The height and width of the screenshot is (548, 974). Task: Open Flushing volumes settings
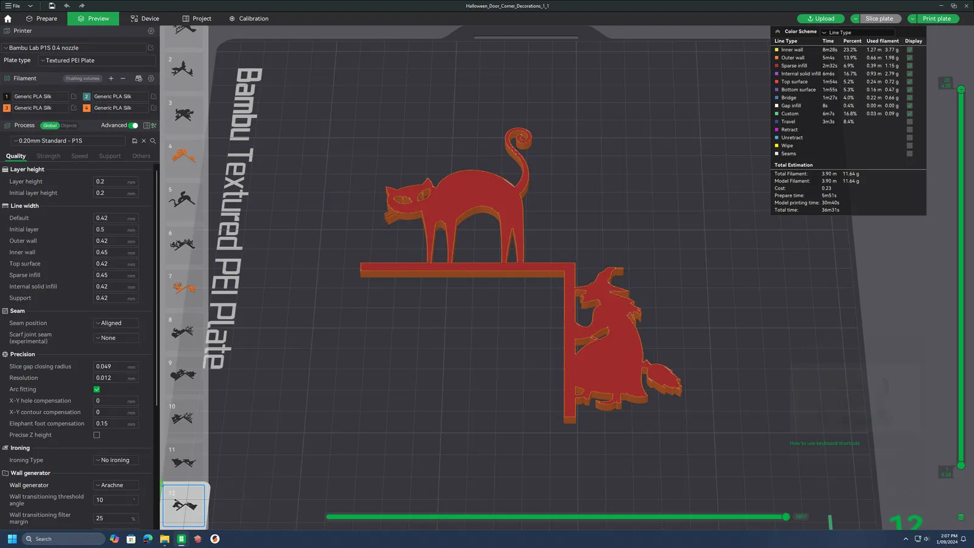coord(83,79)
